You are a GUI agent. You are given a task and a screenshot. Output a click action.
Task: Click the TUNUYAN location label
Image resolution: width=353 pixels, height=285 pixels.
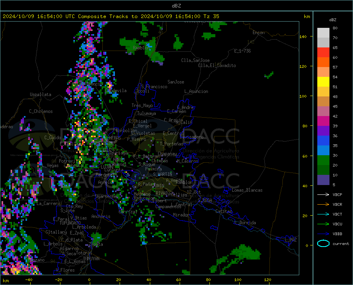[x=91, y=259]
